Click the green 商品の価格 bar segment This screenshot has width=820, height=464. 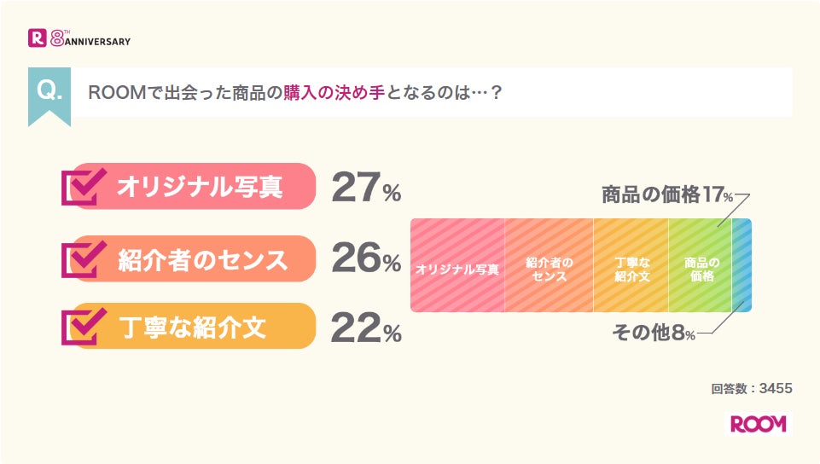click(x=701, y=265)
